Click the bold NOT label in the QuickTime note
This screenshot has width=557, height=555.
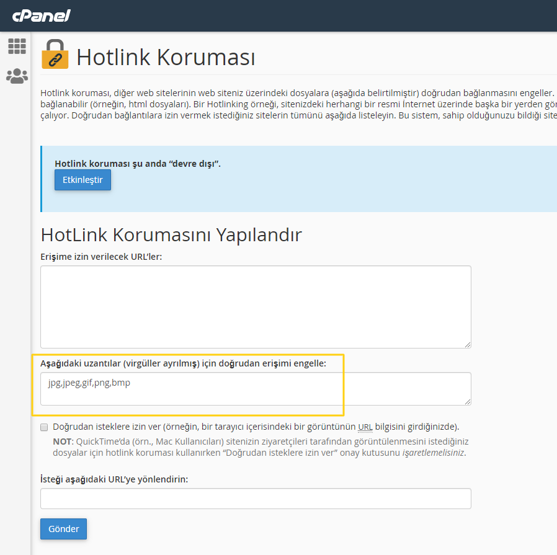(62, 442)
